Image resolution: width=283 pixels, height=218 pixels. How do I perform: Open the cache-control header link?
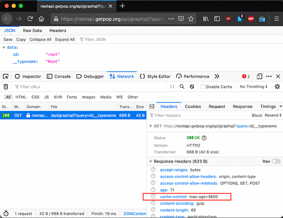coord(174,197)
